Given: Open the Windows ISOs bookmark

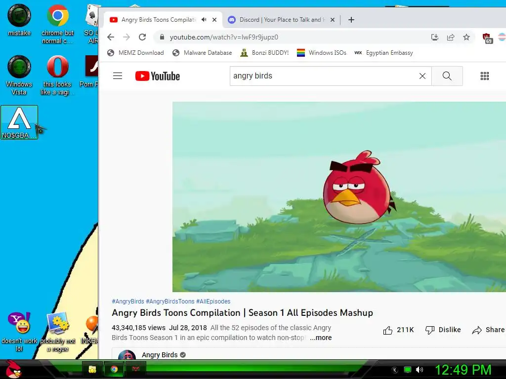Looking at the screenshot, I should pyautogui.click(x=321, y=53).
